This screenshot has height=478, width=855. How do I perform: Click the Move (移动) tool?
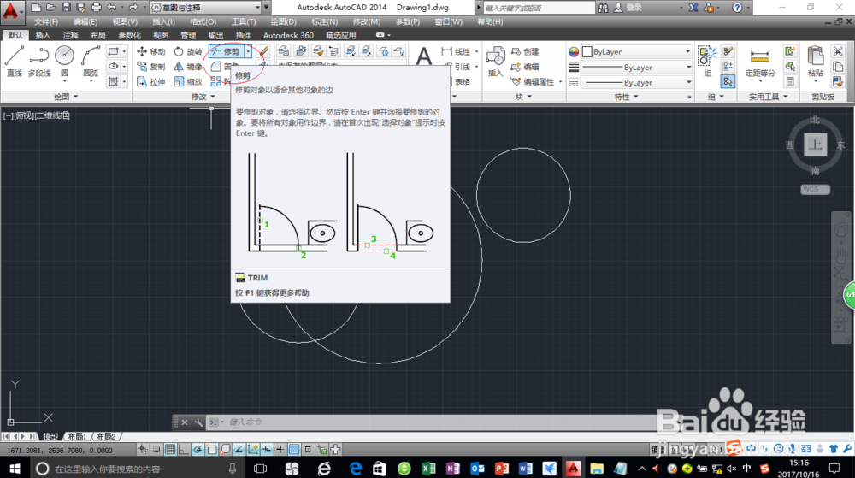click(151, 52)
